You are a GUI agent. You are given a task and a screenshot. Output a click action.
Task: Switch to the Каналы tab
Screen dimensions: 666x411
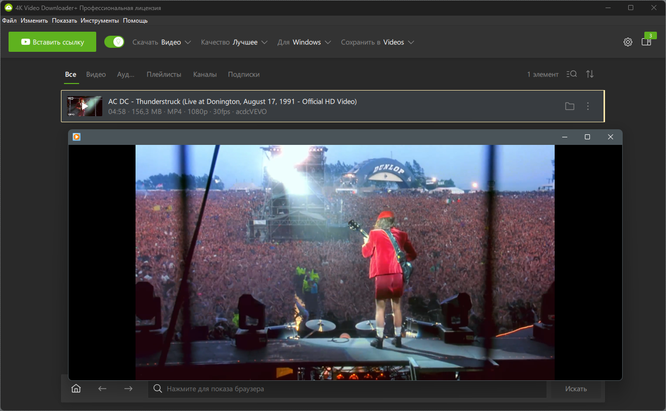coord(205,74)
